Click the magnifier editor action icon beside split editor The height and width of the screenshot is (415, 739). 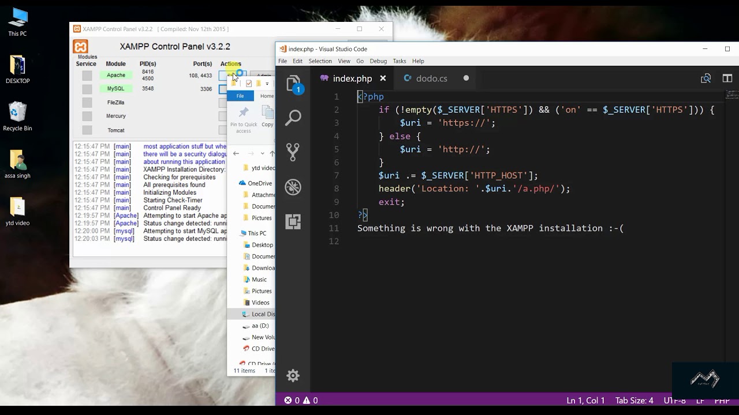tap(706, 78)
